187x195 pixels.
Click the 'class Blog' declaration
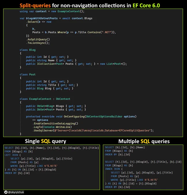(x=28, y=50)
